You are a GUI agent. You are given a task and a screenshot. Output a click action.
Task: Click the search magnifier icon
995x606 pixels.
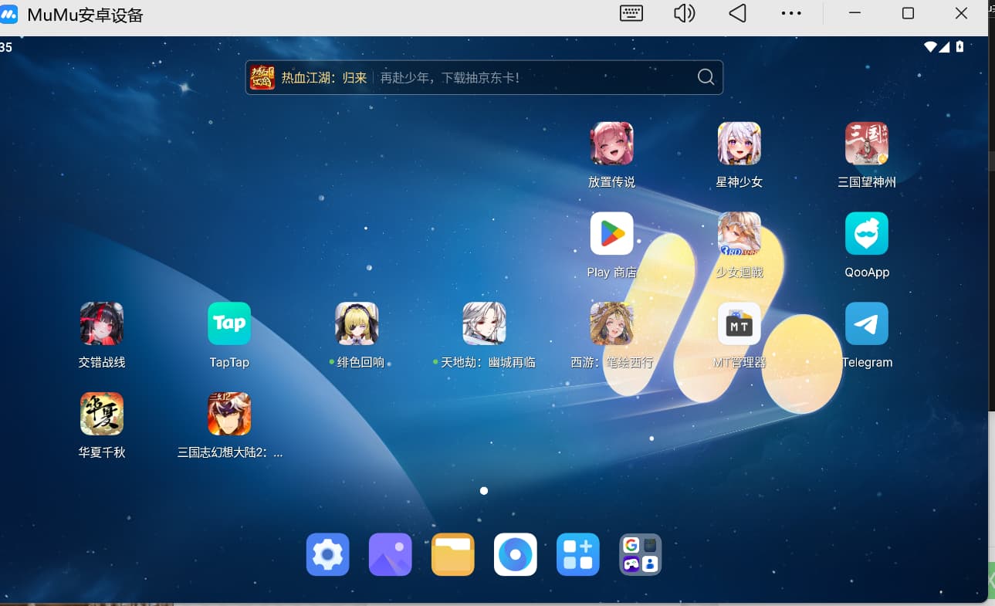(x=706, y=77)
